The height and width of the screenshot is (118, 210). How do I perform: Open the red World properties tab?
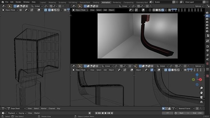tap(208, 63)
